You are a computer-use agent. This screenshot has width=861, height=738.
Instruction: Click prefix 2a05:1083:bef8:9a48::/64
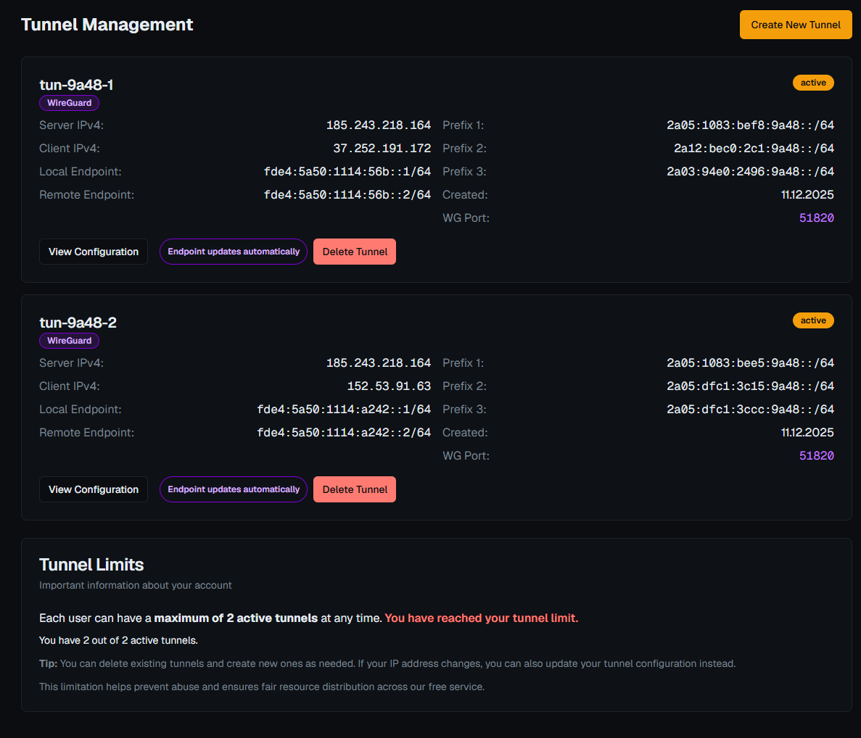[750, 125]
